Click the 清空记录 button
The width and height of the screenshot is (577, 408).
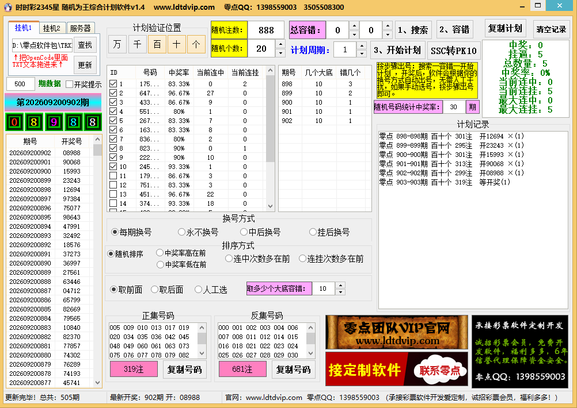pyautogui.click(x=551, y=29)
